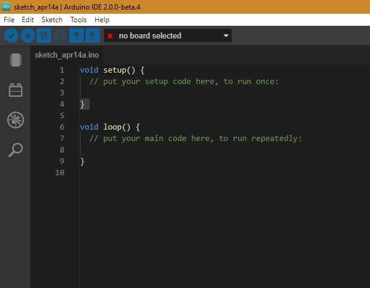
Task: Click the 'put your main code here' comment
Action: coord(196,139)
